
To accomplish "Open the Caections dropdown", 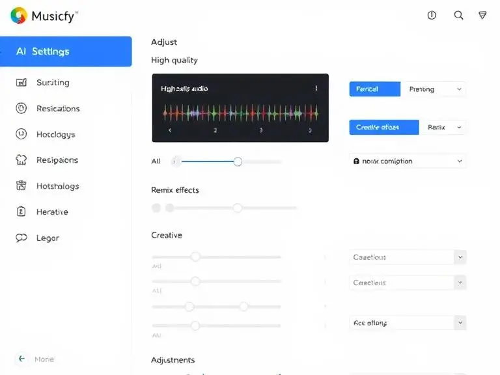I will coord(408,283).
